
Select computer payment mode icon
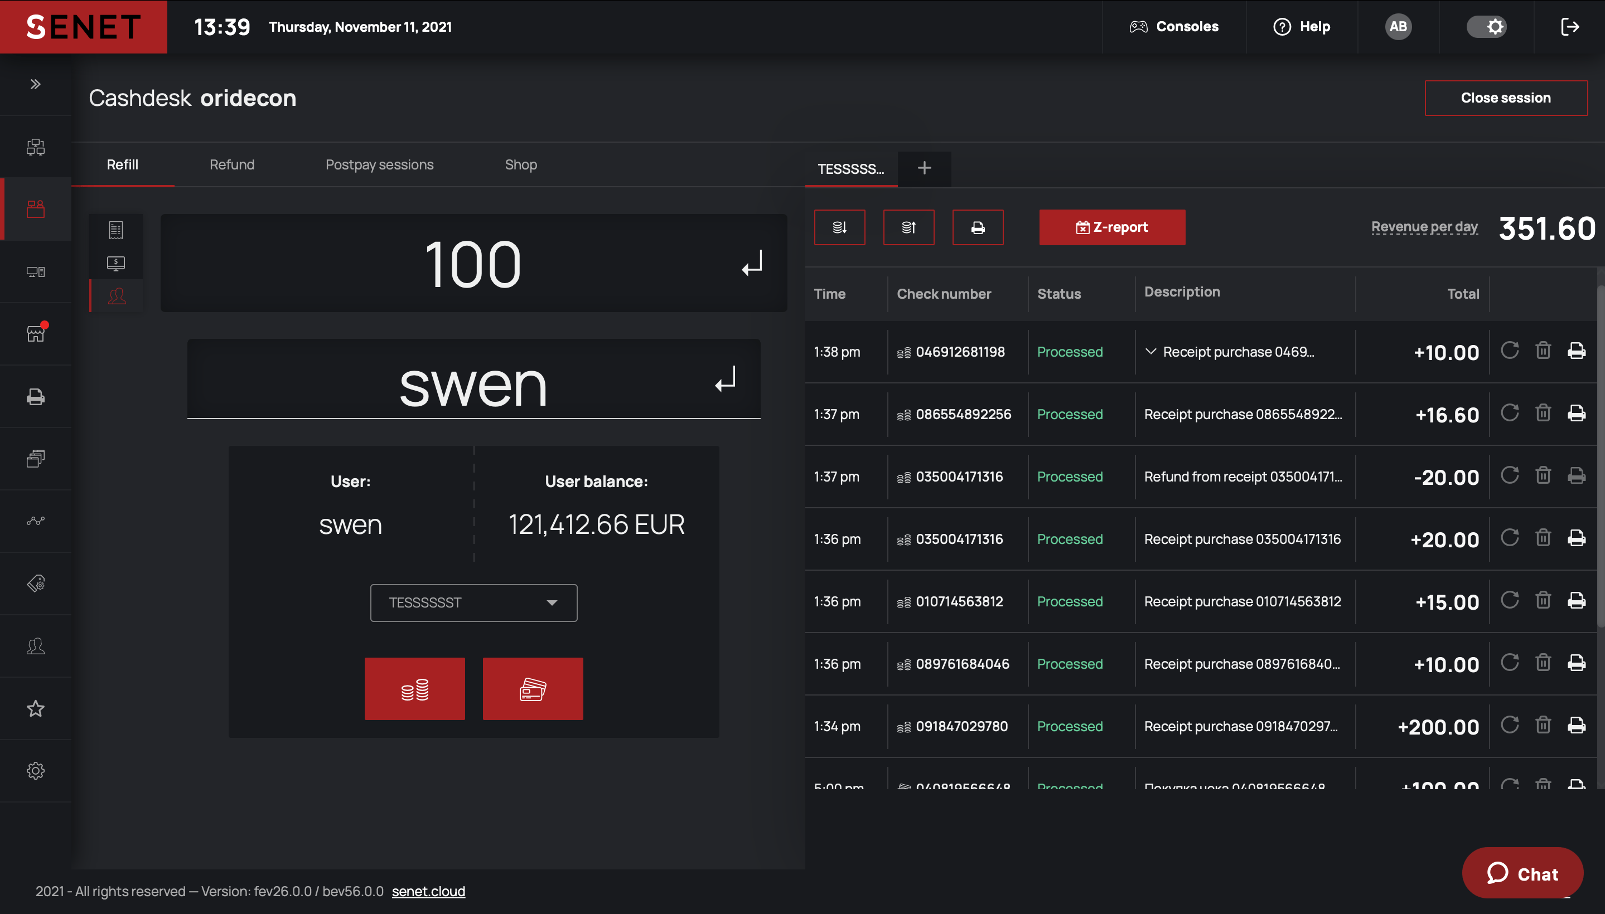point(116,263)
